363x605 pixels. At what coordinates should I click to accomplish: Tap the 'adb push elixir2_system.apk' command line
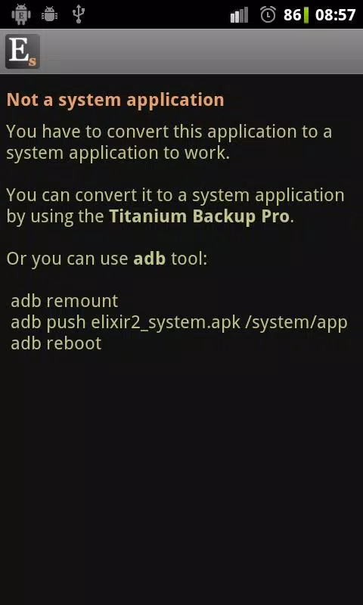click(179, 323)
